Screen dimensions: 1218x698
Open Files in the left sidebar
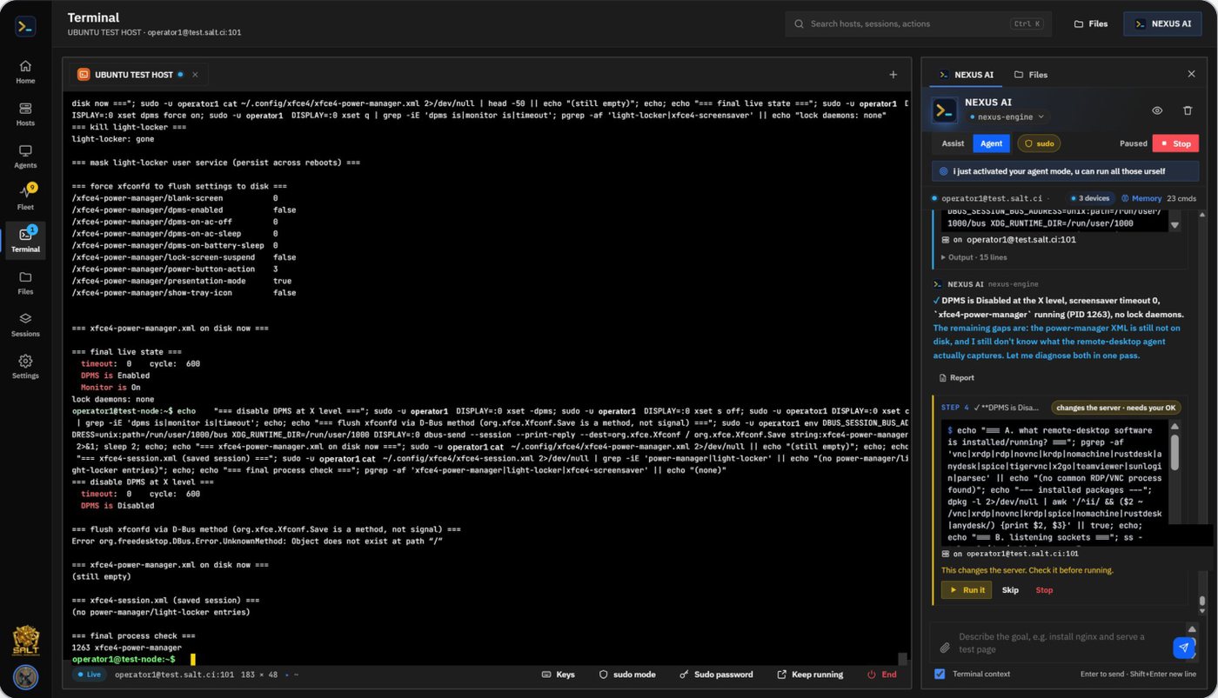pos(25,283)
